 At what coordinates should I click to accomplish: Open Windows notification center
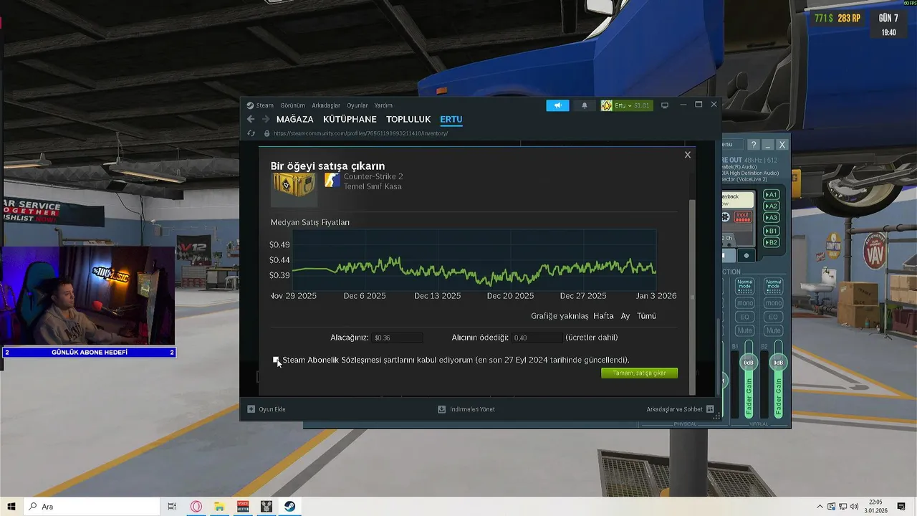click(x=901, y=507)
